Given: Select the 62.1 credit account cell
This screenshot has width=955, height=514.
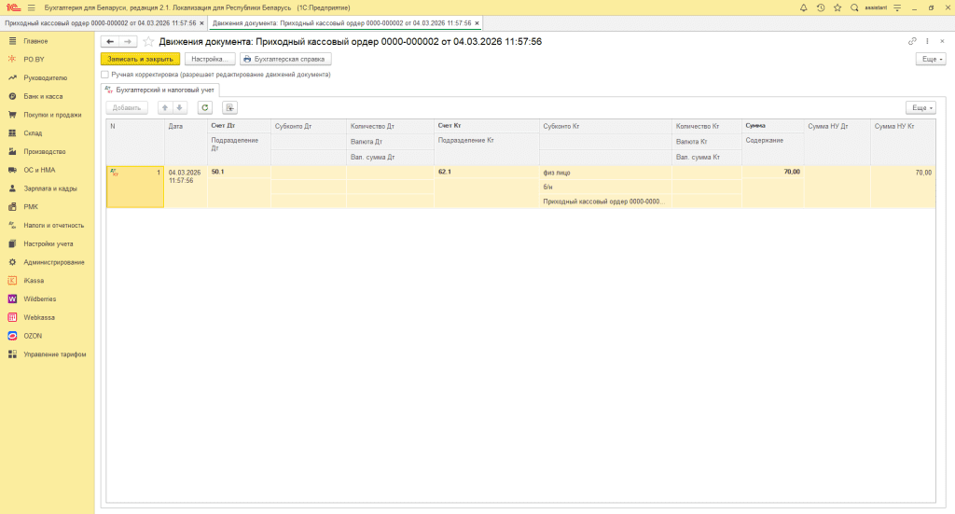Looking at the screenshot, I should pos(486,172).
